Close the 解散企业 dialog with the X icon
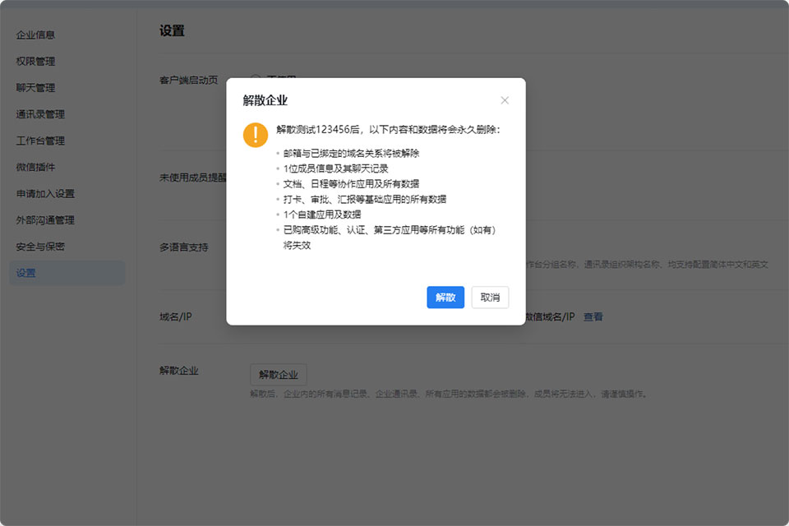Image resolution: width=789 pixels, height=526 pixels. click(505, 100)
